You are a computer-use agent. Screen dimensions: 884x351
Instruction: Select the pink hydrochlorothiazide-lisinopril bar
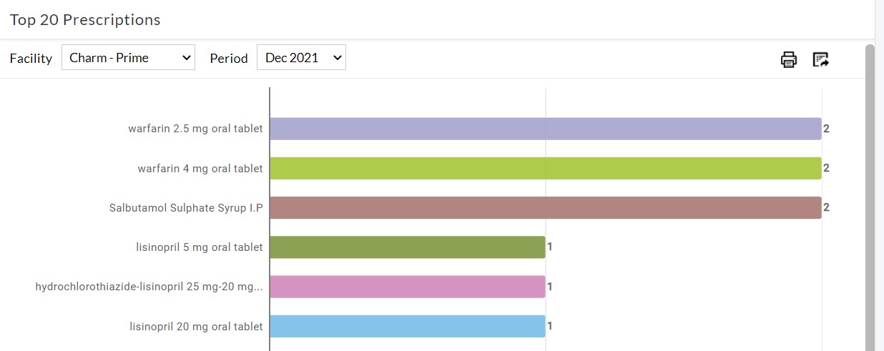point(407,287)
